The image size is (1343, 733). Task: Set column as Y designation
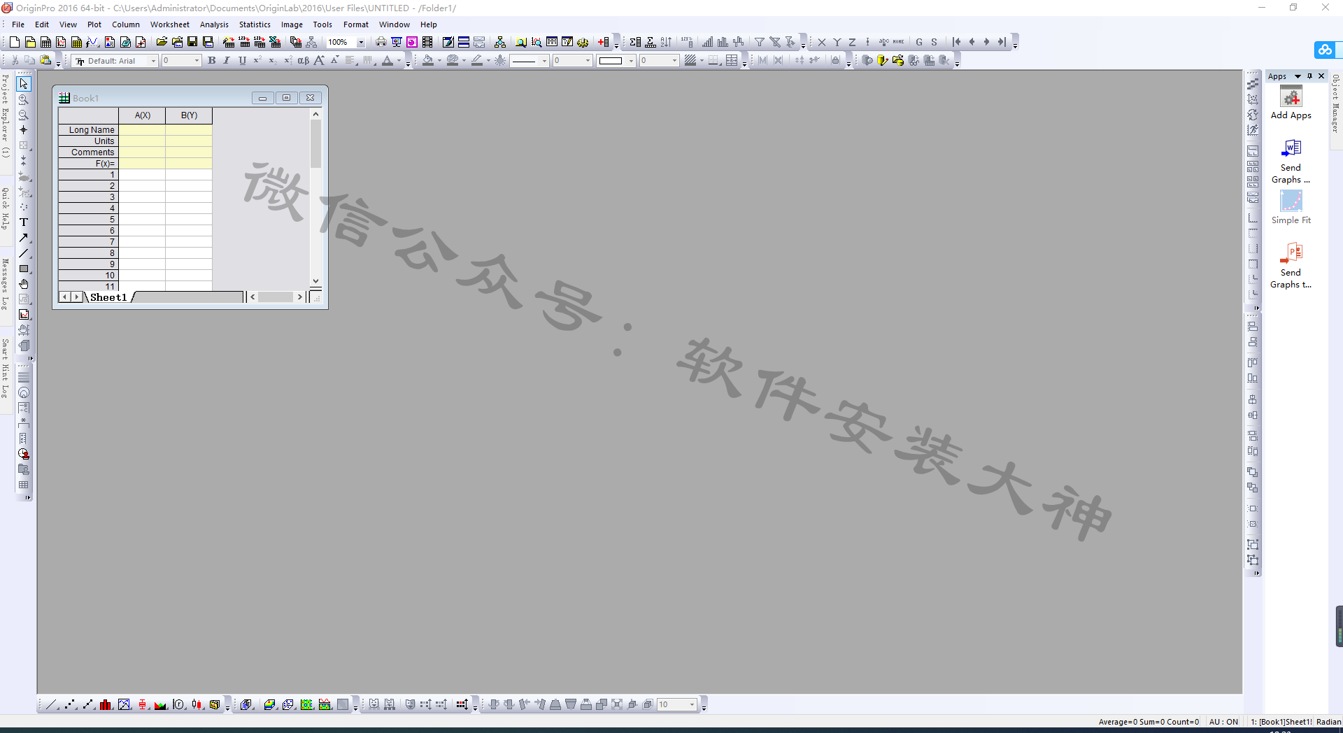[837, 42]
